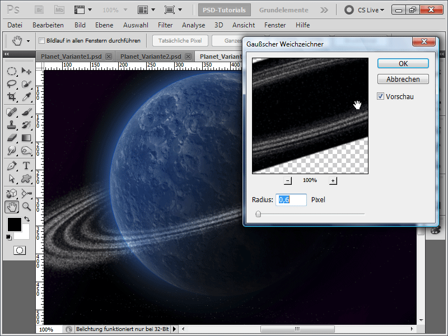Open the background color swatch
The width and height of the screenshot is (448, 336).
click(25, 235)
